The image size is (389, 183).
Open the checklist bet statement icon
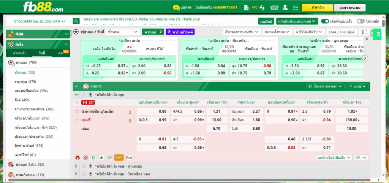pos(295,8)
